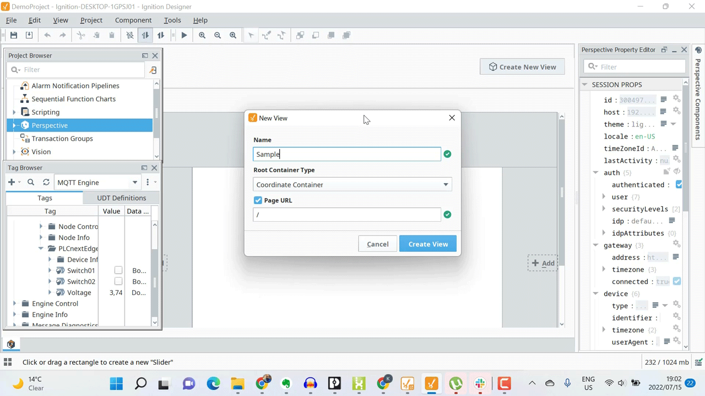Refresh tags with the reload icon
The width and height of the screenshot is (705, 396).
(46, 182)
